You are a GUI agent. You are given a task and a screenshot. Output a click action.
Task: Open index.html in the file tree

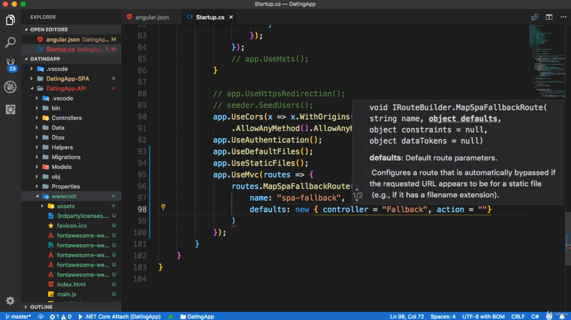71,285
